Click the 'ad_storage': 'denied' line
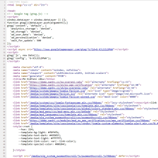The width and height of the screenshot is (158, 158). pos(26,32)
